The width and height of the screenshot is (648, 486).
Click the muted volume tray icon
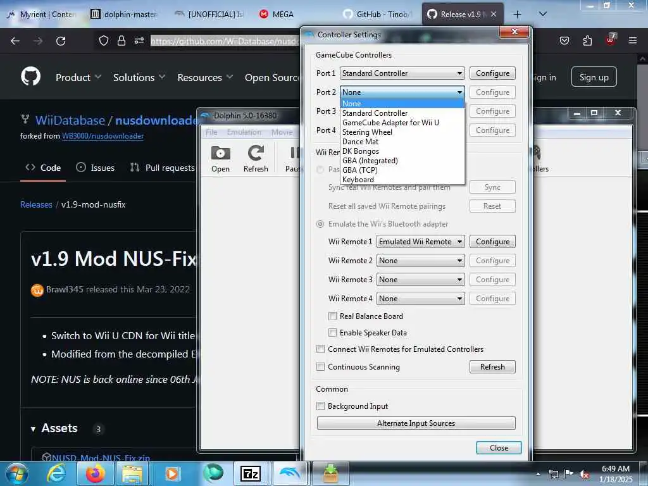[x=584, y=474]
